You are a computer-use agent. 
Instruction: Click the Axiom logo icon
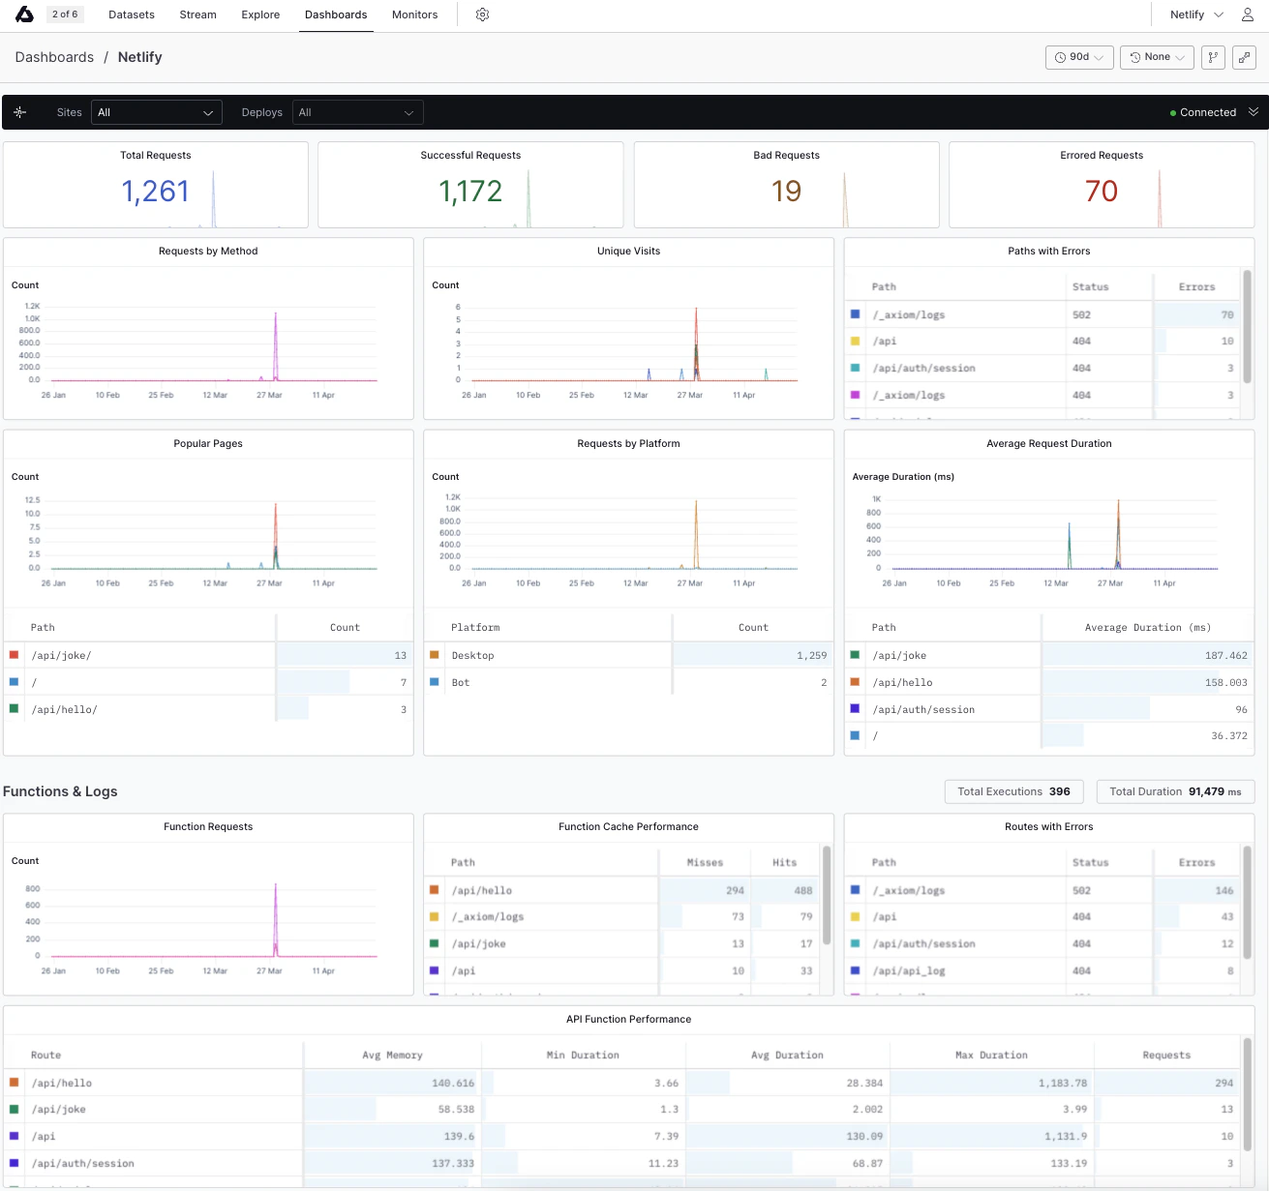[x=25, y=15]
